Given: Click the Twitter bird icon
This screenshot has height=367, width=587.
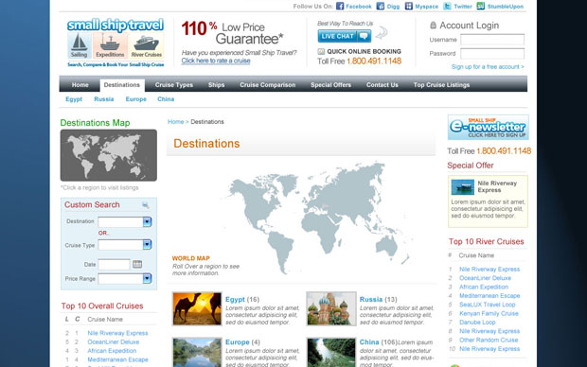Looking at the screenshot, I should click(x=448, y=6).
